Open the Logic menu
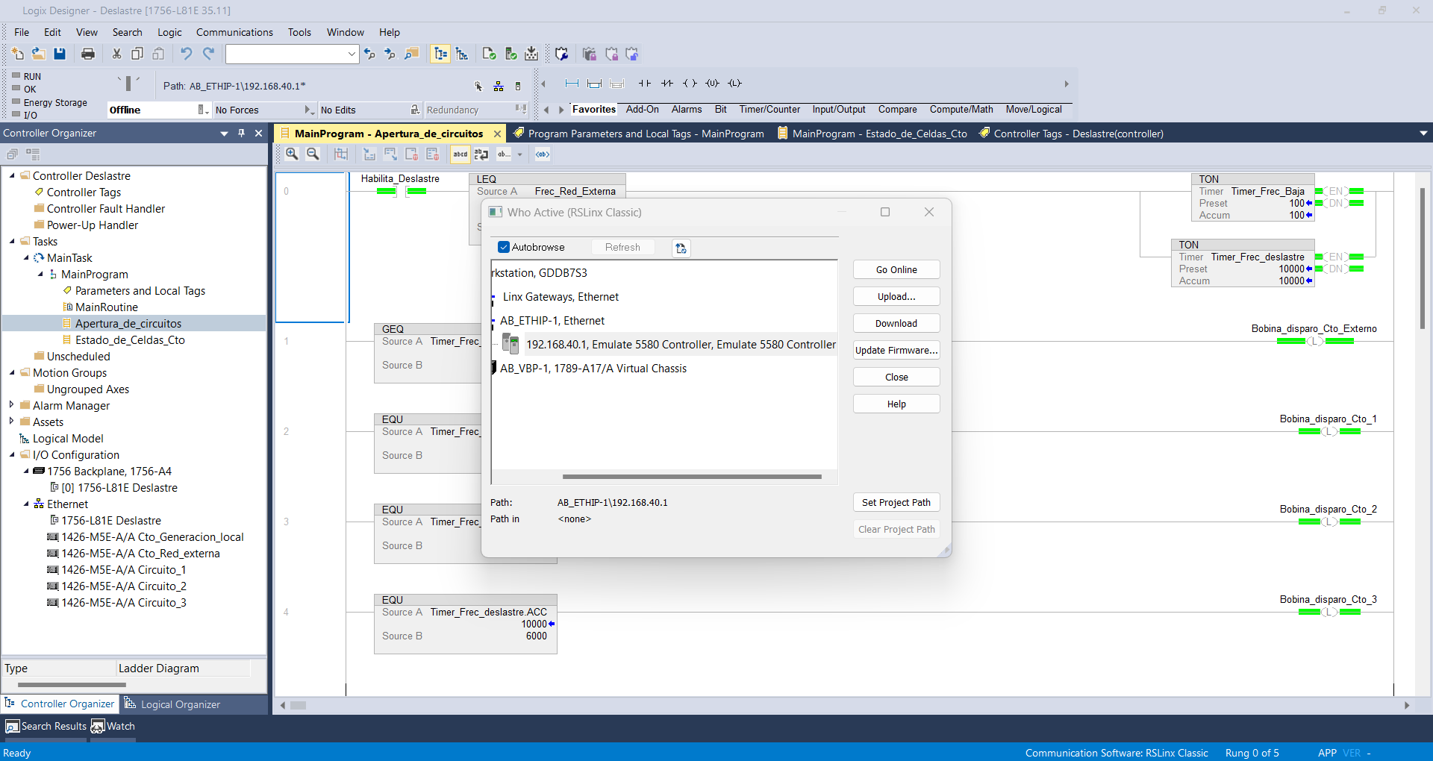This screenshot has width=1433, height=761. click(169, 32)
